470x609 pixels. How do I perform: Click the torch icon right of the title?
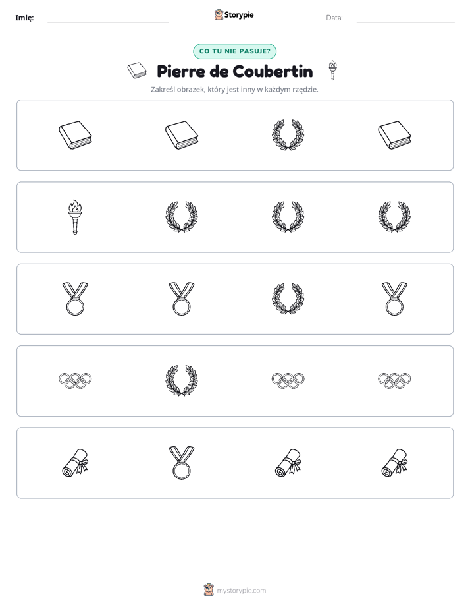(332, 71)
